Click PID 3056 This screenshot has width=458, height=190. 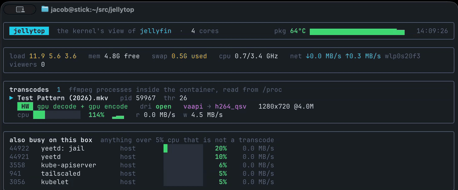(x=17, y=182)
